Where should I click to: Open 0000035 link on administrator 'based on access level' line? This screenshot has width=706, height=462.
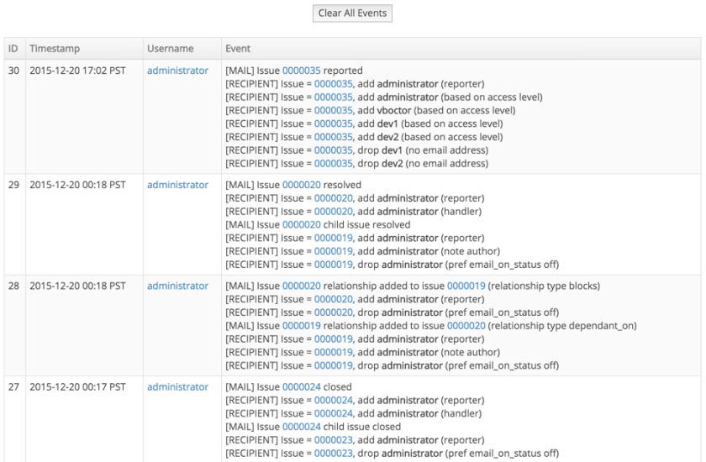point(333,97)
